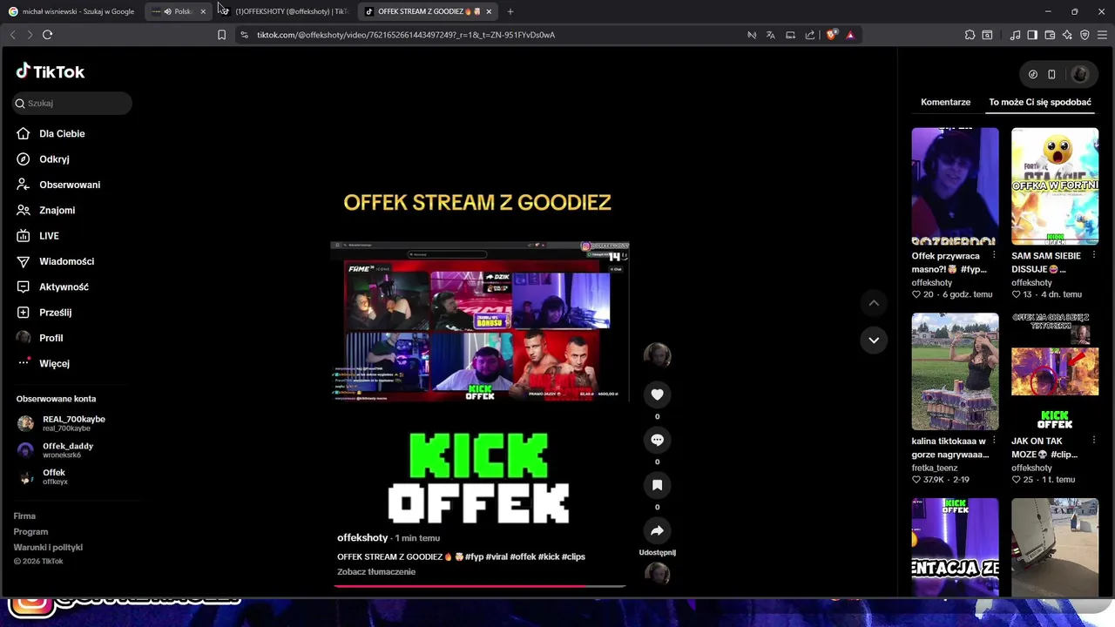Click the Warunki i polityki footer link
Image resolution: width=1115 pixels, height=627 pixels.
click(48, 548)
